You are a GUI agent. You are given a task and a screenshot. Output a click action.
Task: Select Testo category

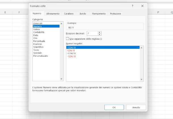(46, 50)
